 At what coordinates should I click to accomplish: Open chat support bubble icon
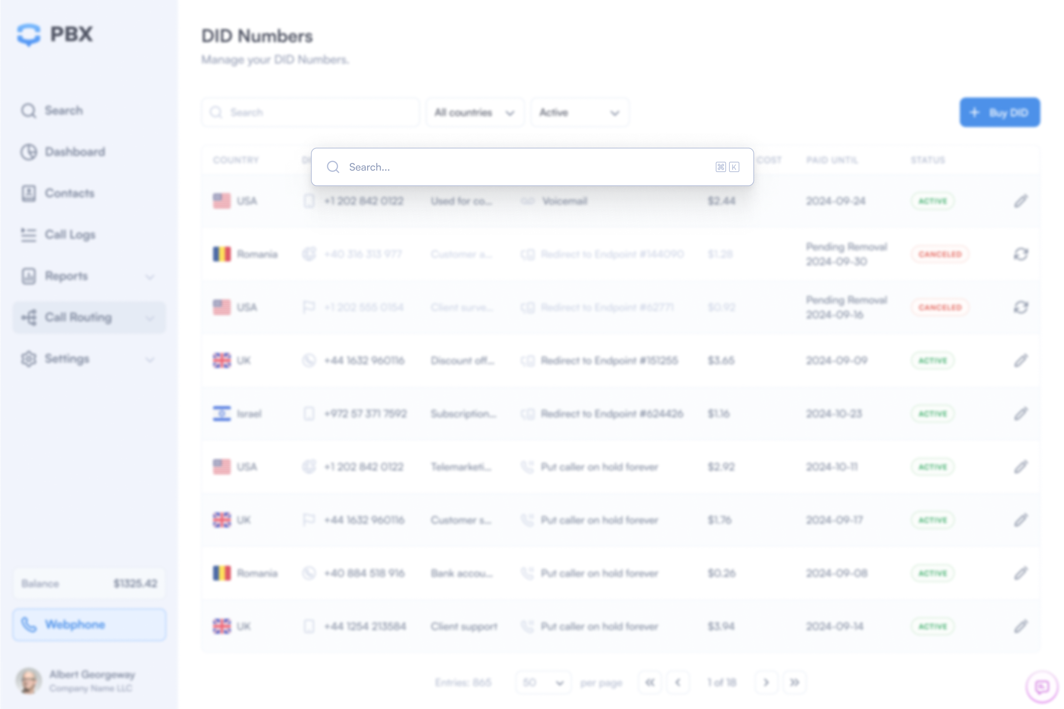(x=1041, y=687)
